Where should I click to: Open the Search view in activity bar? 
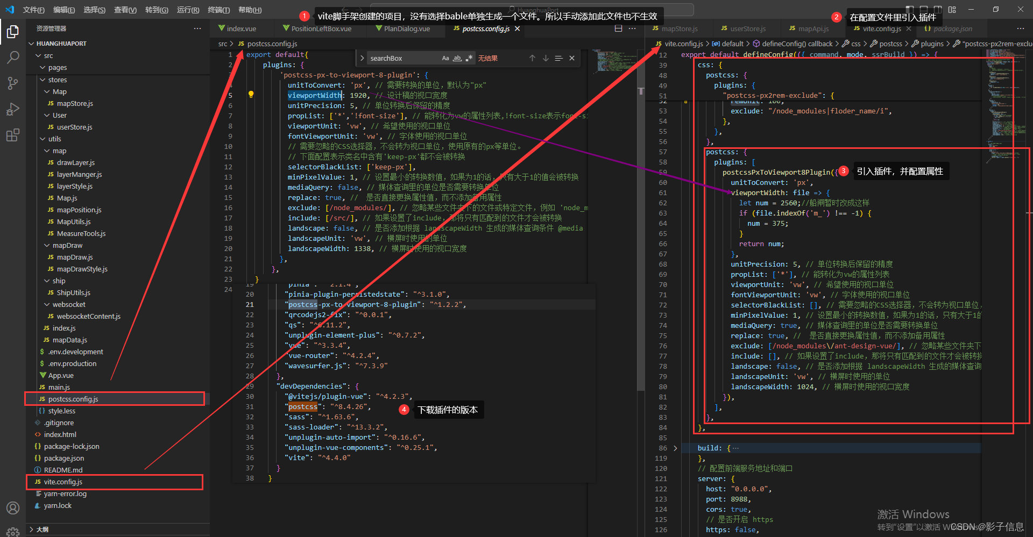tap(13, 57)
